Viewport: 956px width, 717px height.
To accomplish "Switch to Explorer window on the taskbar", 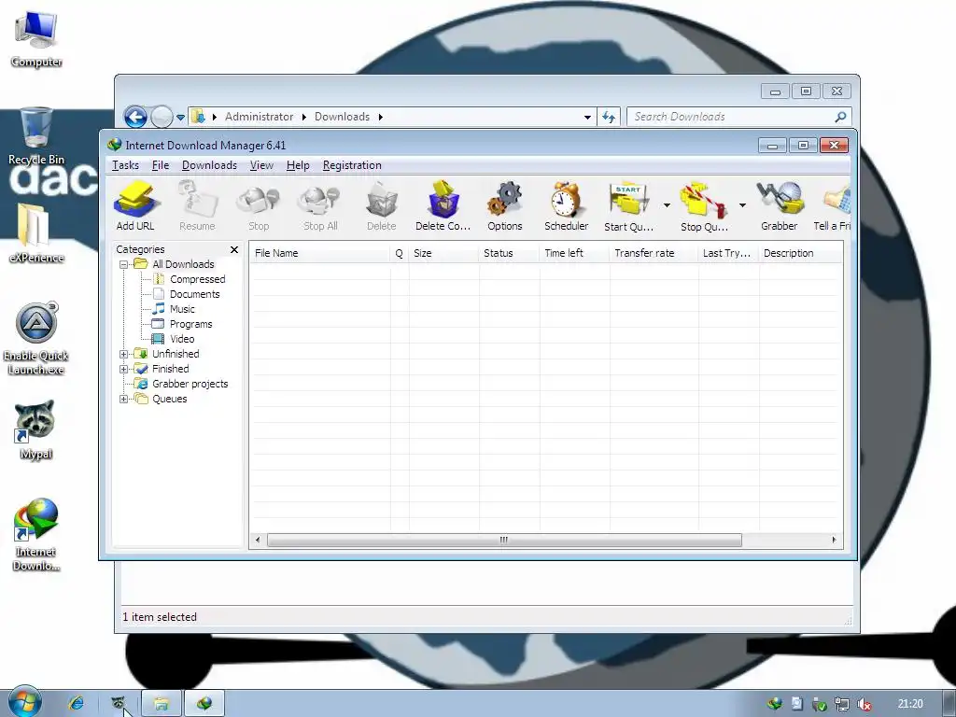I will tap(162, 704).
